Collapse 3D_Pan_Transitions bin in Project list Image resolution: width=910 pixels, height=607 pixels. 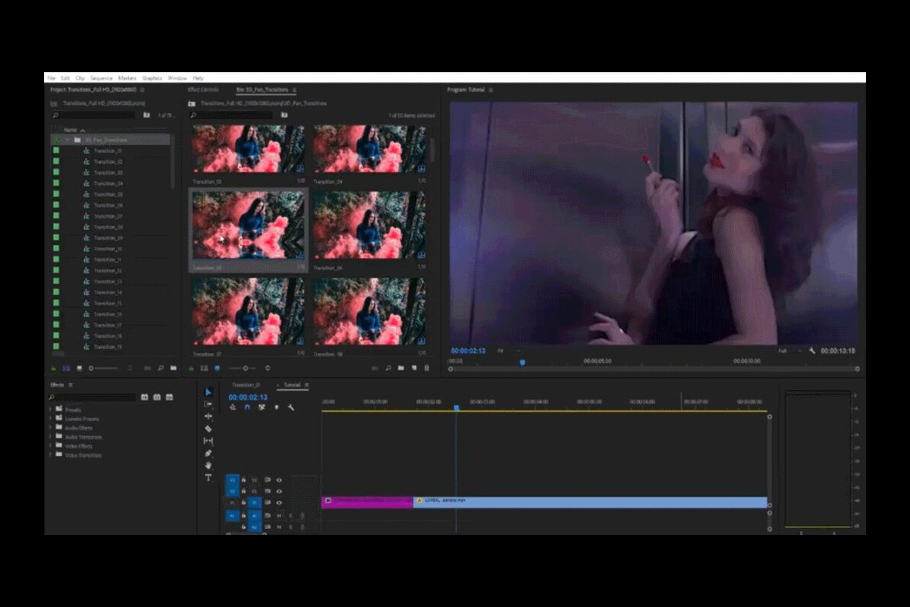[x=67, y=140]
